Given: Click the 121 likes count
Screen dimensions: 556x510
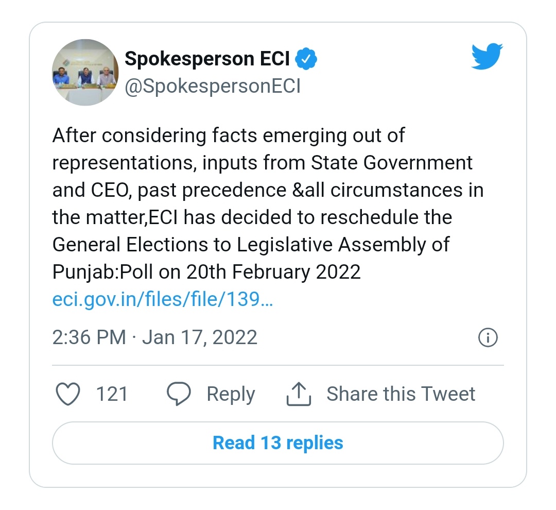Looking at the screenshot, I should coord(112,394).
